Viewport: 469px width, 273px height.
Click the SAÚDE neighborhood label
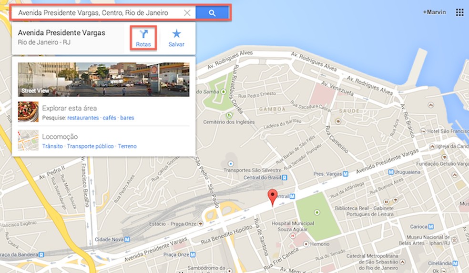349,111
